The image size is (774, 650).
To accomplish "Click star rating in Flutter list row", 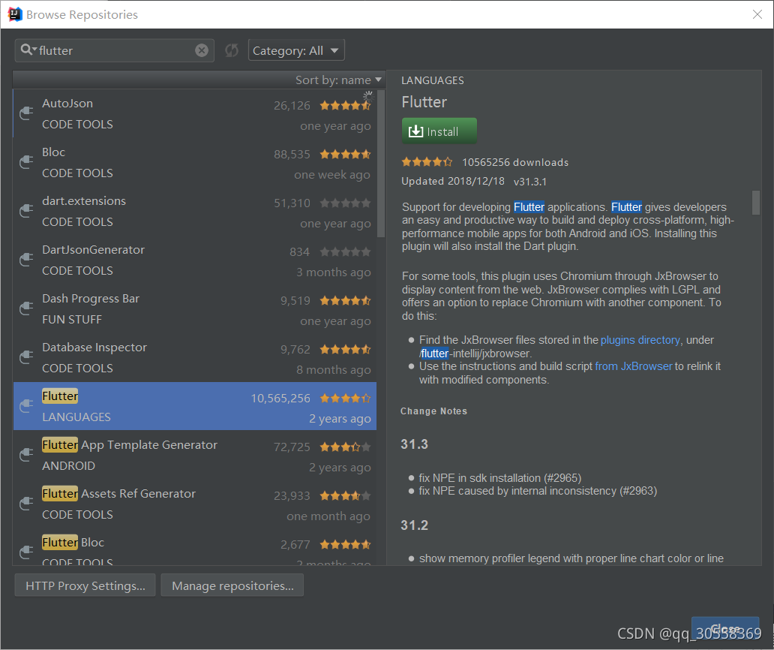I will 345,398.
